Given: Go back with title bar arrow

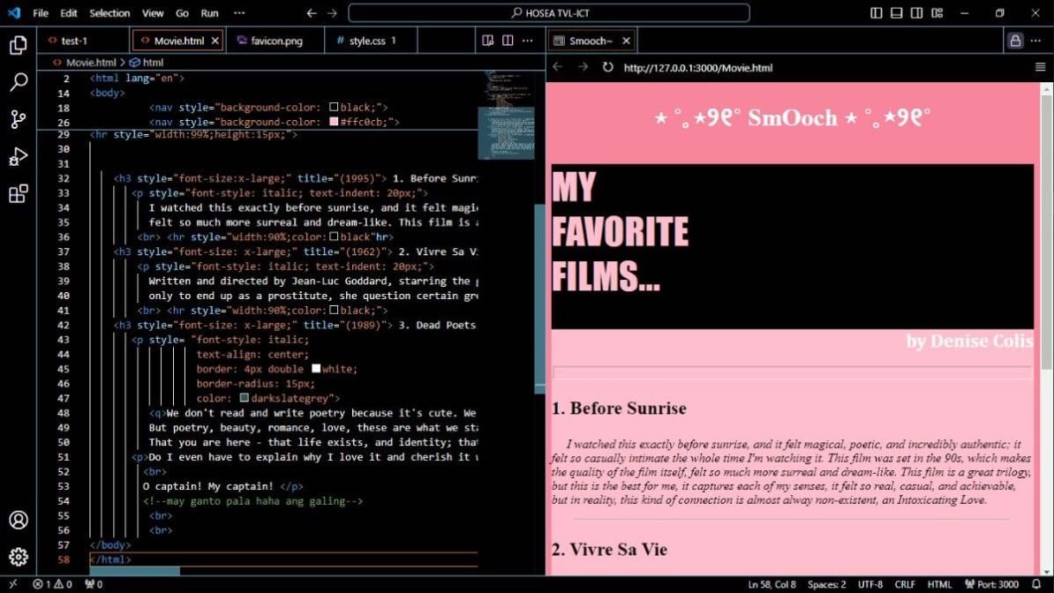Looking at the screenshot, I should click(312, 12).
